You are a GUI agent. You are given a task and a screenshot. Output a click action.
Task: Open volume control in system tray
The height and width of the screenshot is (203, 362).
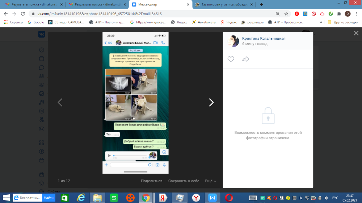[x=326, y=198]
